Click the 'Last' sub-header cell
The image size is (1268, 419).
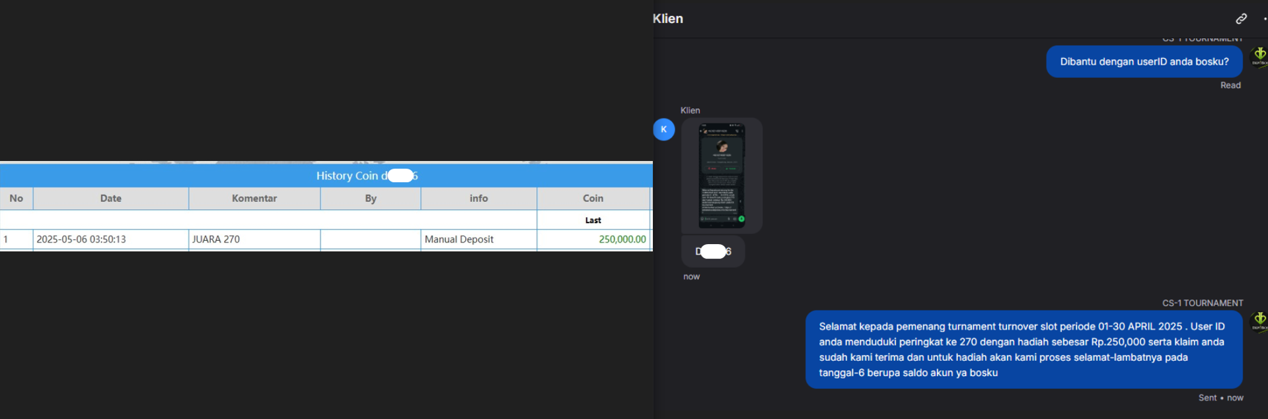coord(593,220)
